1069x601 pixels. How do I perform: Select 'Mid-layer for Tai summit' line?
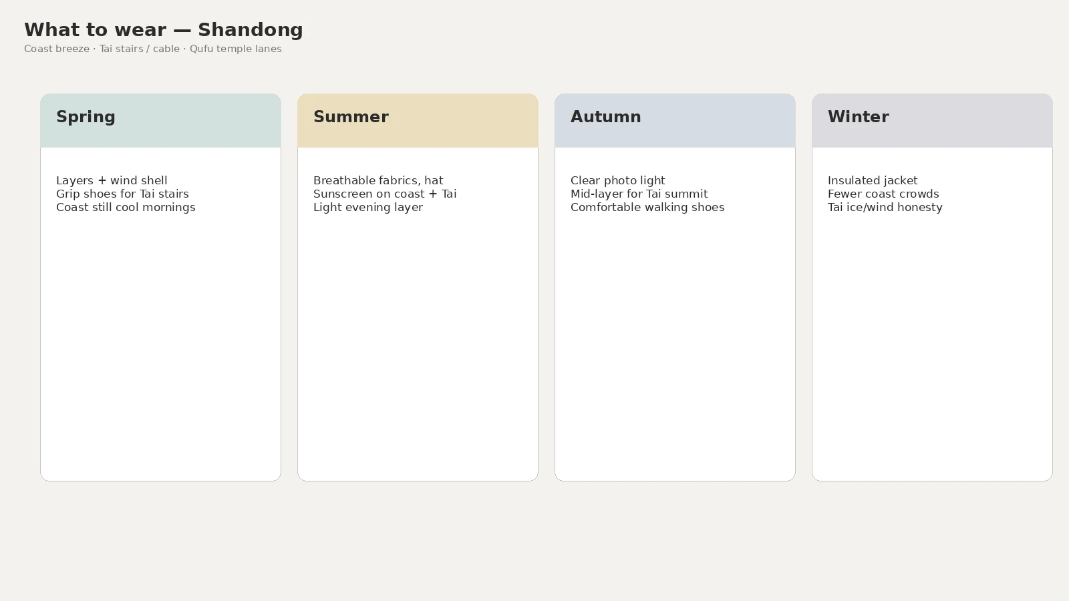tap(639, 194)
